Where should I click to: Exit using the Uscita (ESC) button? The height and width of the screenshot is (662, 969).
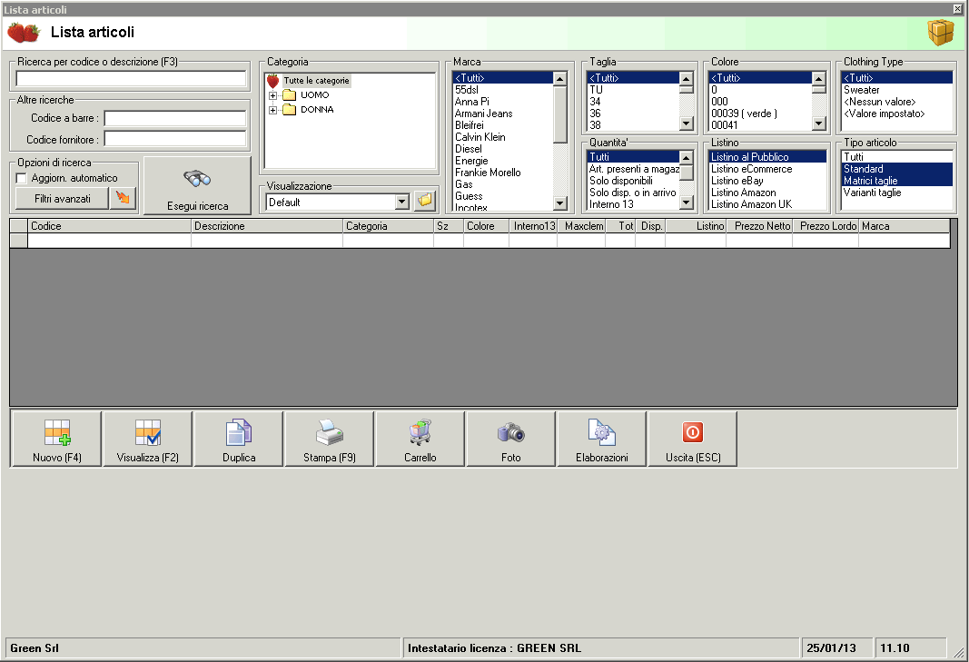click(693, 439)
